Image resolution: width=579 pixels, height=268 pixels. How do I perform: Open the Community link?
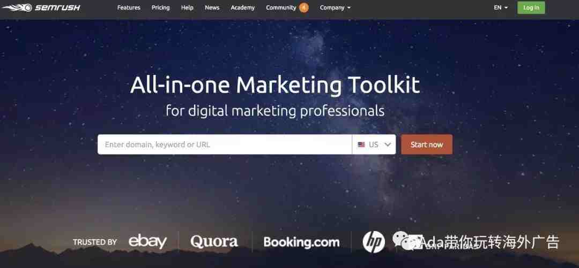tap(281, 7)
